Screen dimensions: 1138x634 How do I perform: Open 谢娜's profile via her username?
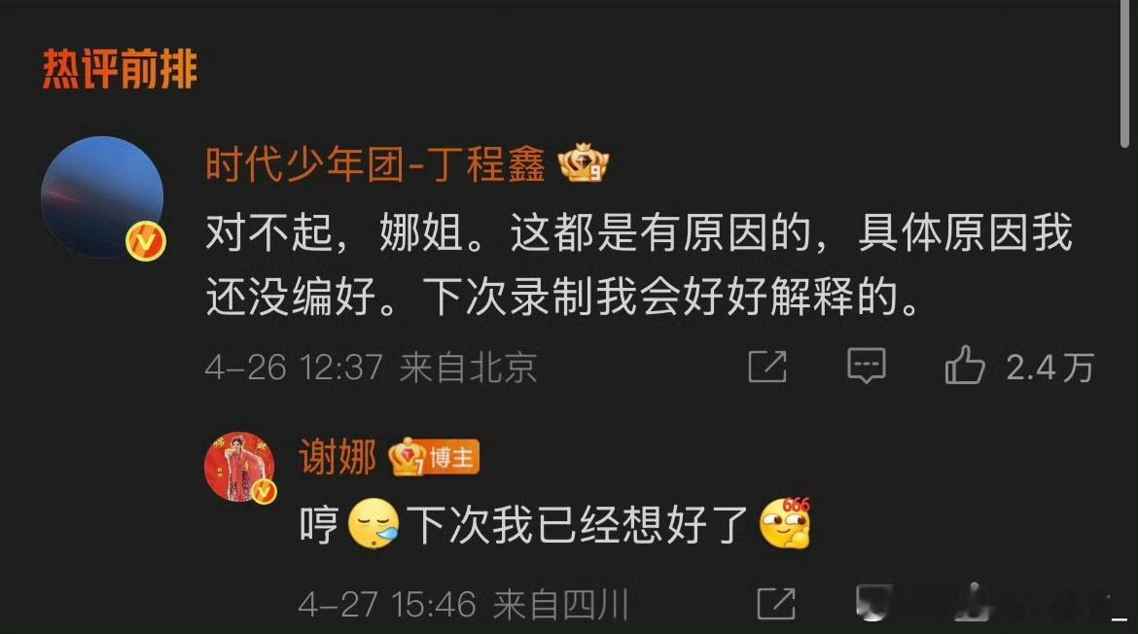coord(338,457)
